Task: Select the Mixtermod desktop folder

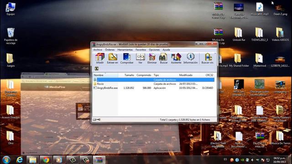Action: (260, 60)
